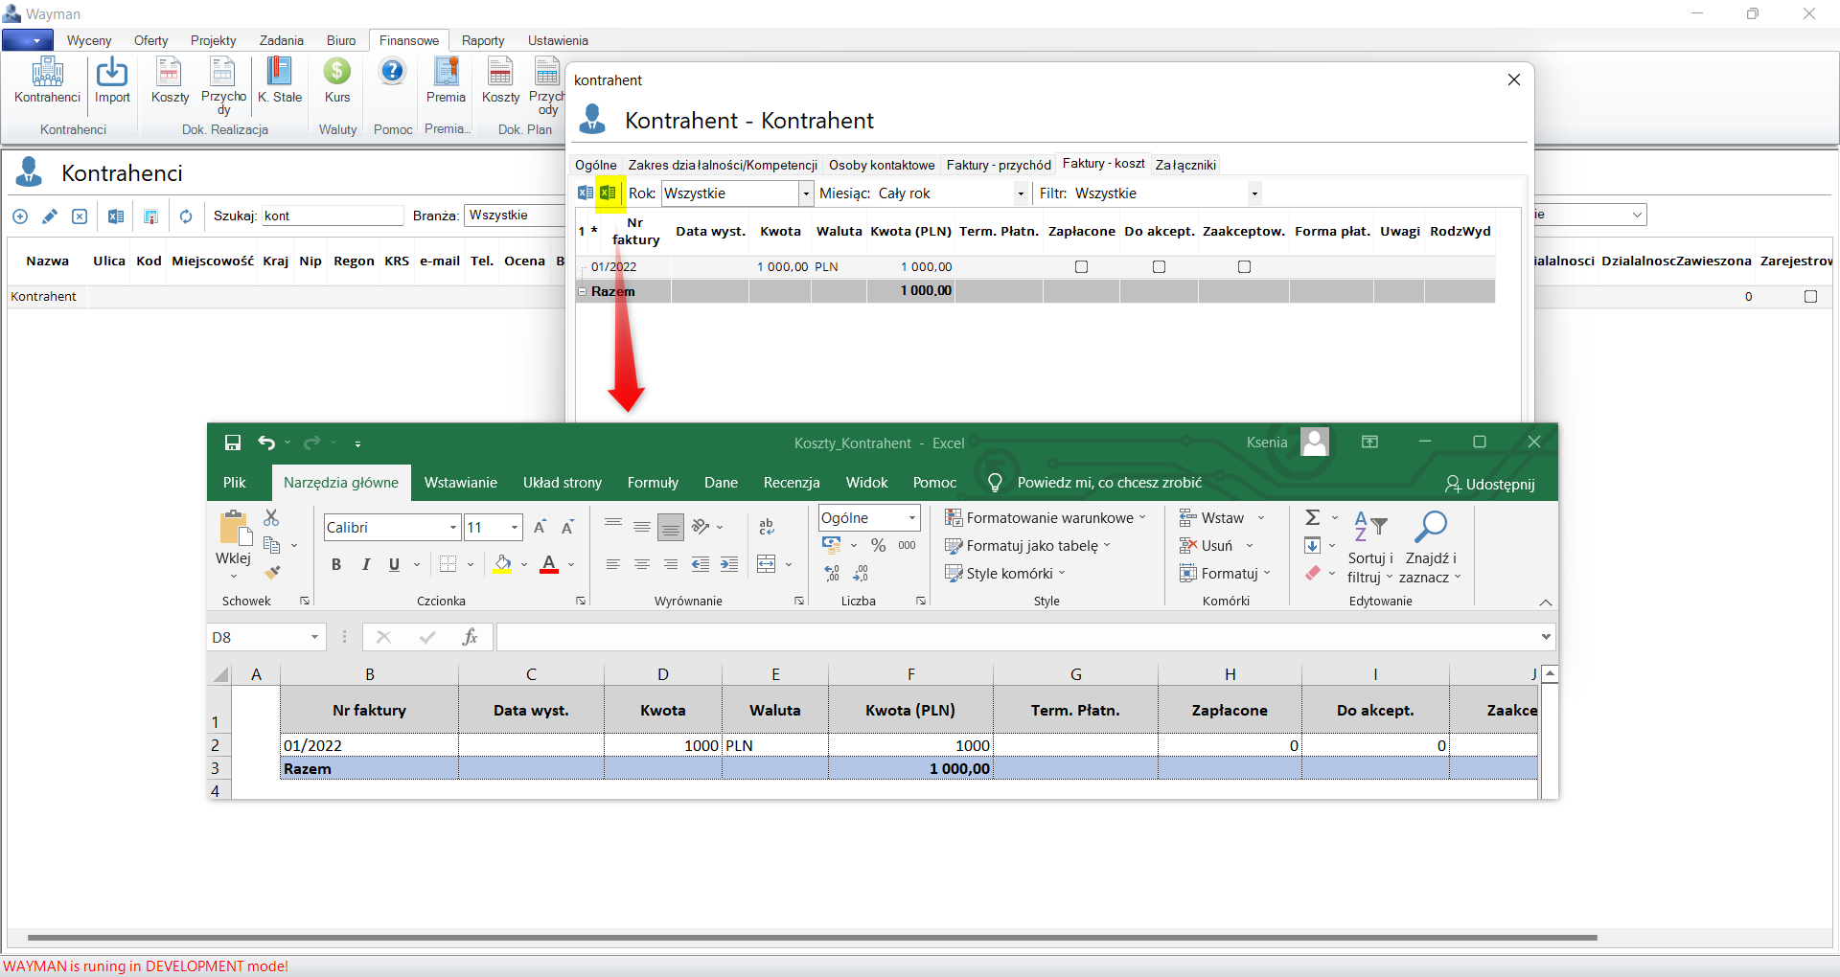Viewport: 1840px width, 977px height.
Task: Toggle Italic in Excel Czcionka group
Action: (x=365, y=564)
